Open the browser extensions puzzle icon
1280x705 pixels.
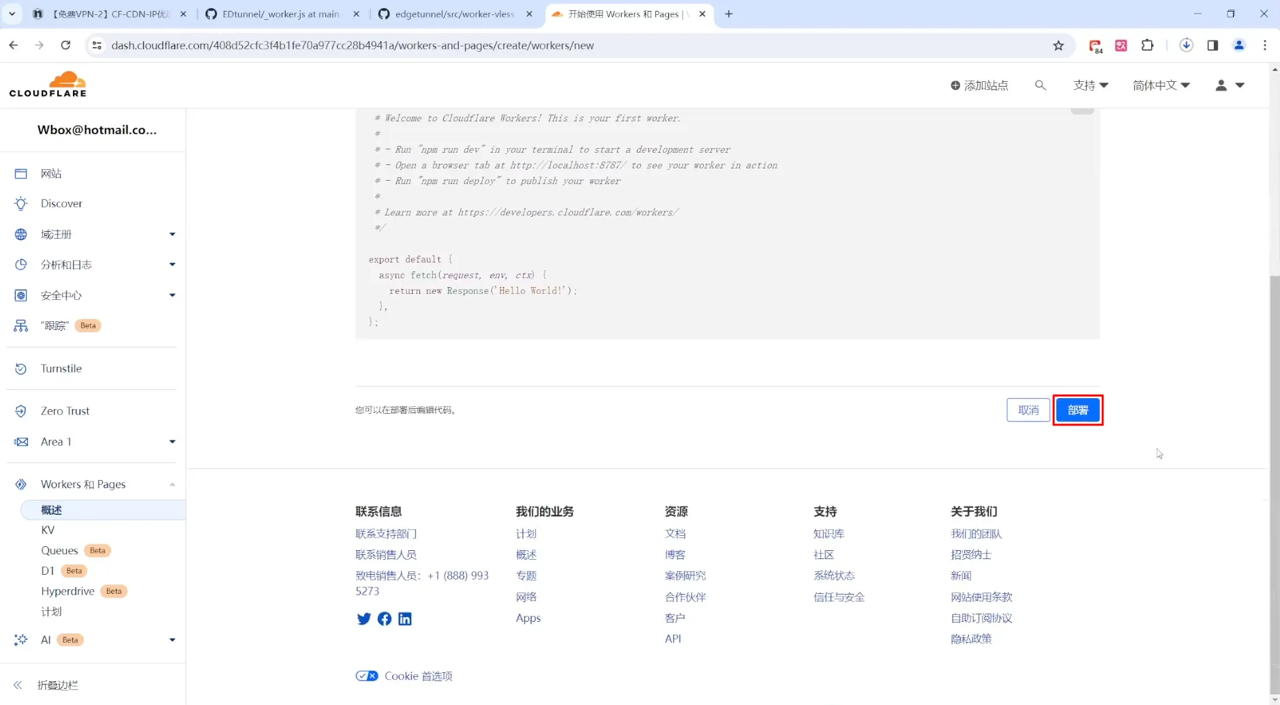[x=1148, y=46]
